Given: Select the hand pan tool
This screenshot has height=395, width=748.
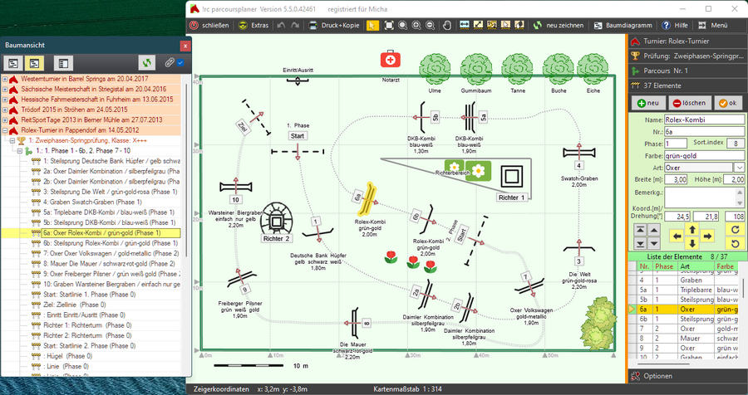Looking at the screenshot, I should click(447, 25).
